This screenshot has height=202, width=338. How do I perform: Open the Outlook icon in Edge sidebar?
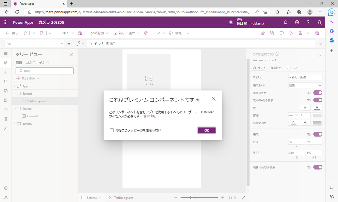331,40
